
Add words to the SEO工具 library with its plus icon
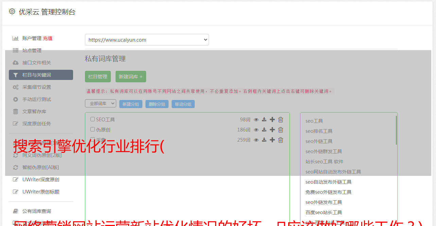click(x=272, y=120)
